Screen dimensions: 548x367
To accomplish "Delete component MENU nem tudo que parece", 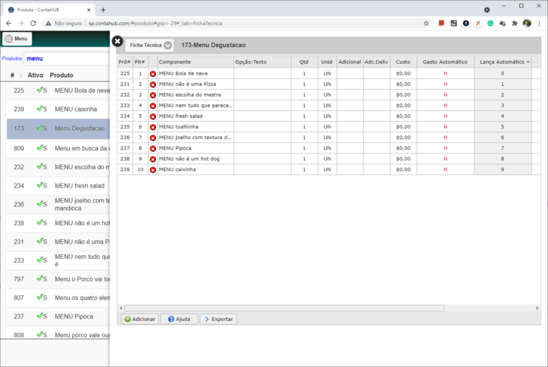I will click(153, 106).
